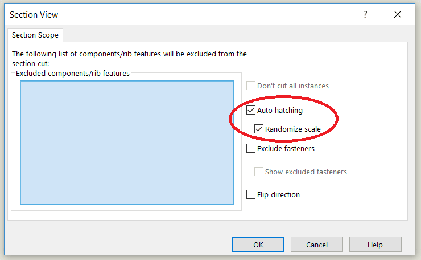Tick the Flip direction checkbox box
Viewport: 421px width, 260px height.
(251, 194)
